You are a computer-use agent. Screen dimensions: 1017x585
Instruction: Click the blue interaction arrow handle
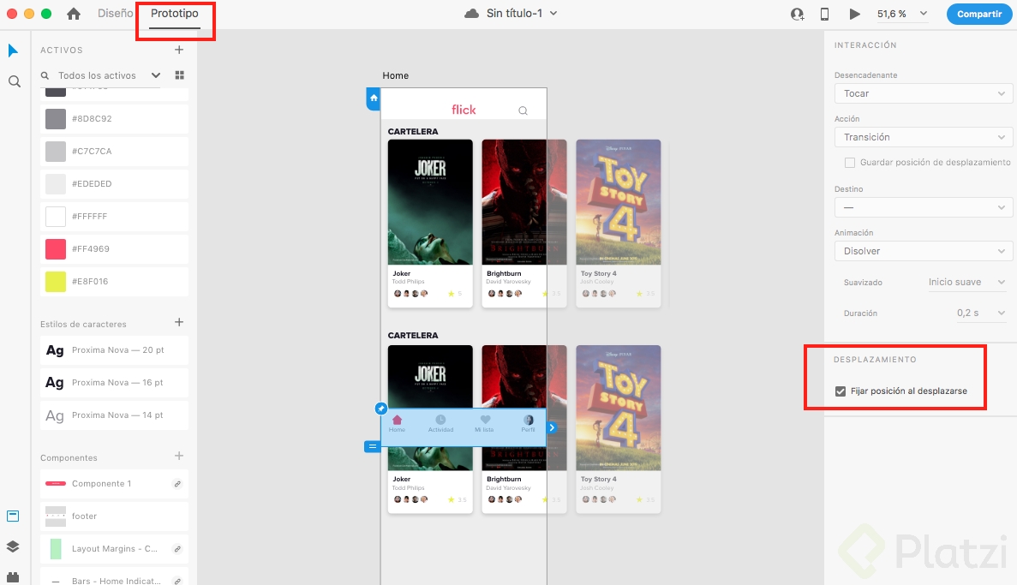[x=552, y=427]
